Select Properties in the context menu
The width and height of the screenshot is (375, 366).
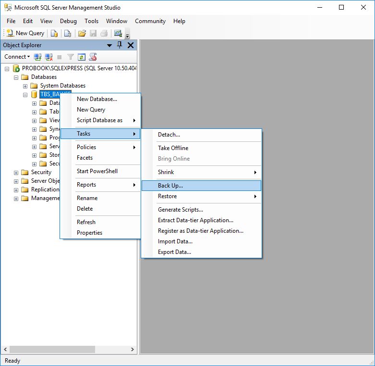(x=89, y=233)
